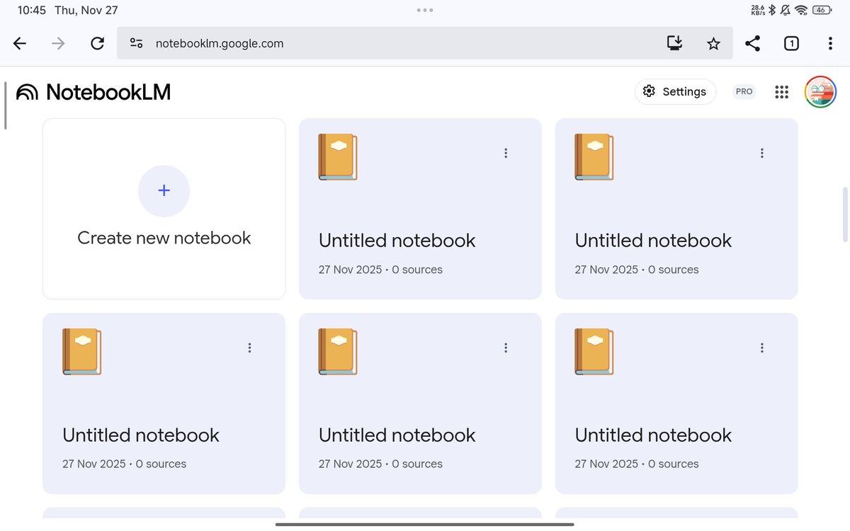Screen dimensions: 850x531
Task: Open Chrome's browser menu
Action: 830,43
